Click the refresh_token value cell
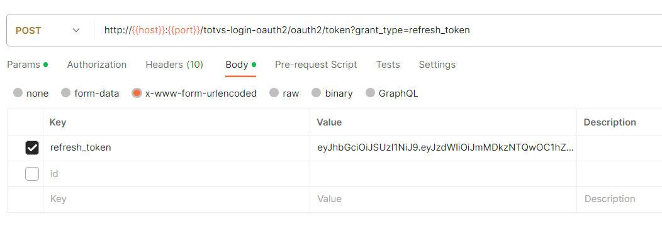662x251 pixels. 445,148
